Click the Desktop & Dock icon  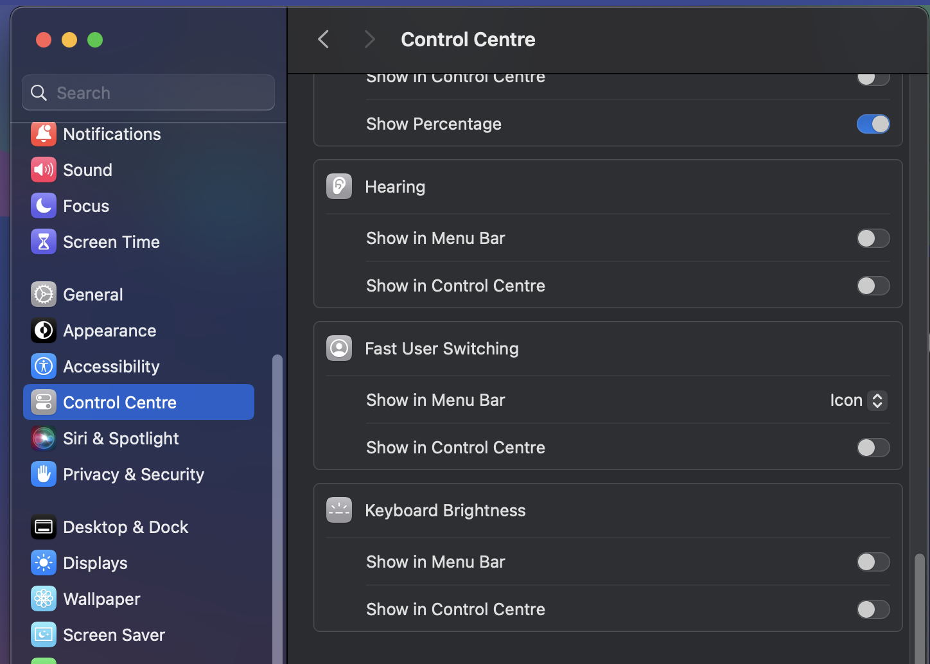[44, 527]
